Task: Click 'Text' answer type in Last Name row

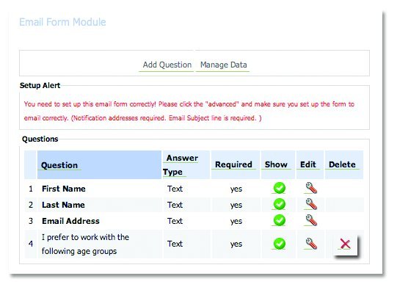Action: [x=175, y=205]
